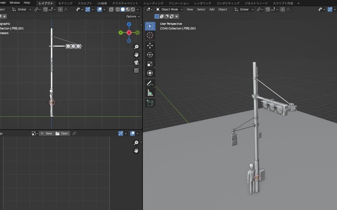Image resolution: width=337 pixels, height=210 pixels.
Task: Add a new workspace with plus tab
Action: click(298, 3)
